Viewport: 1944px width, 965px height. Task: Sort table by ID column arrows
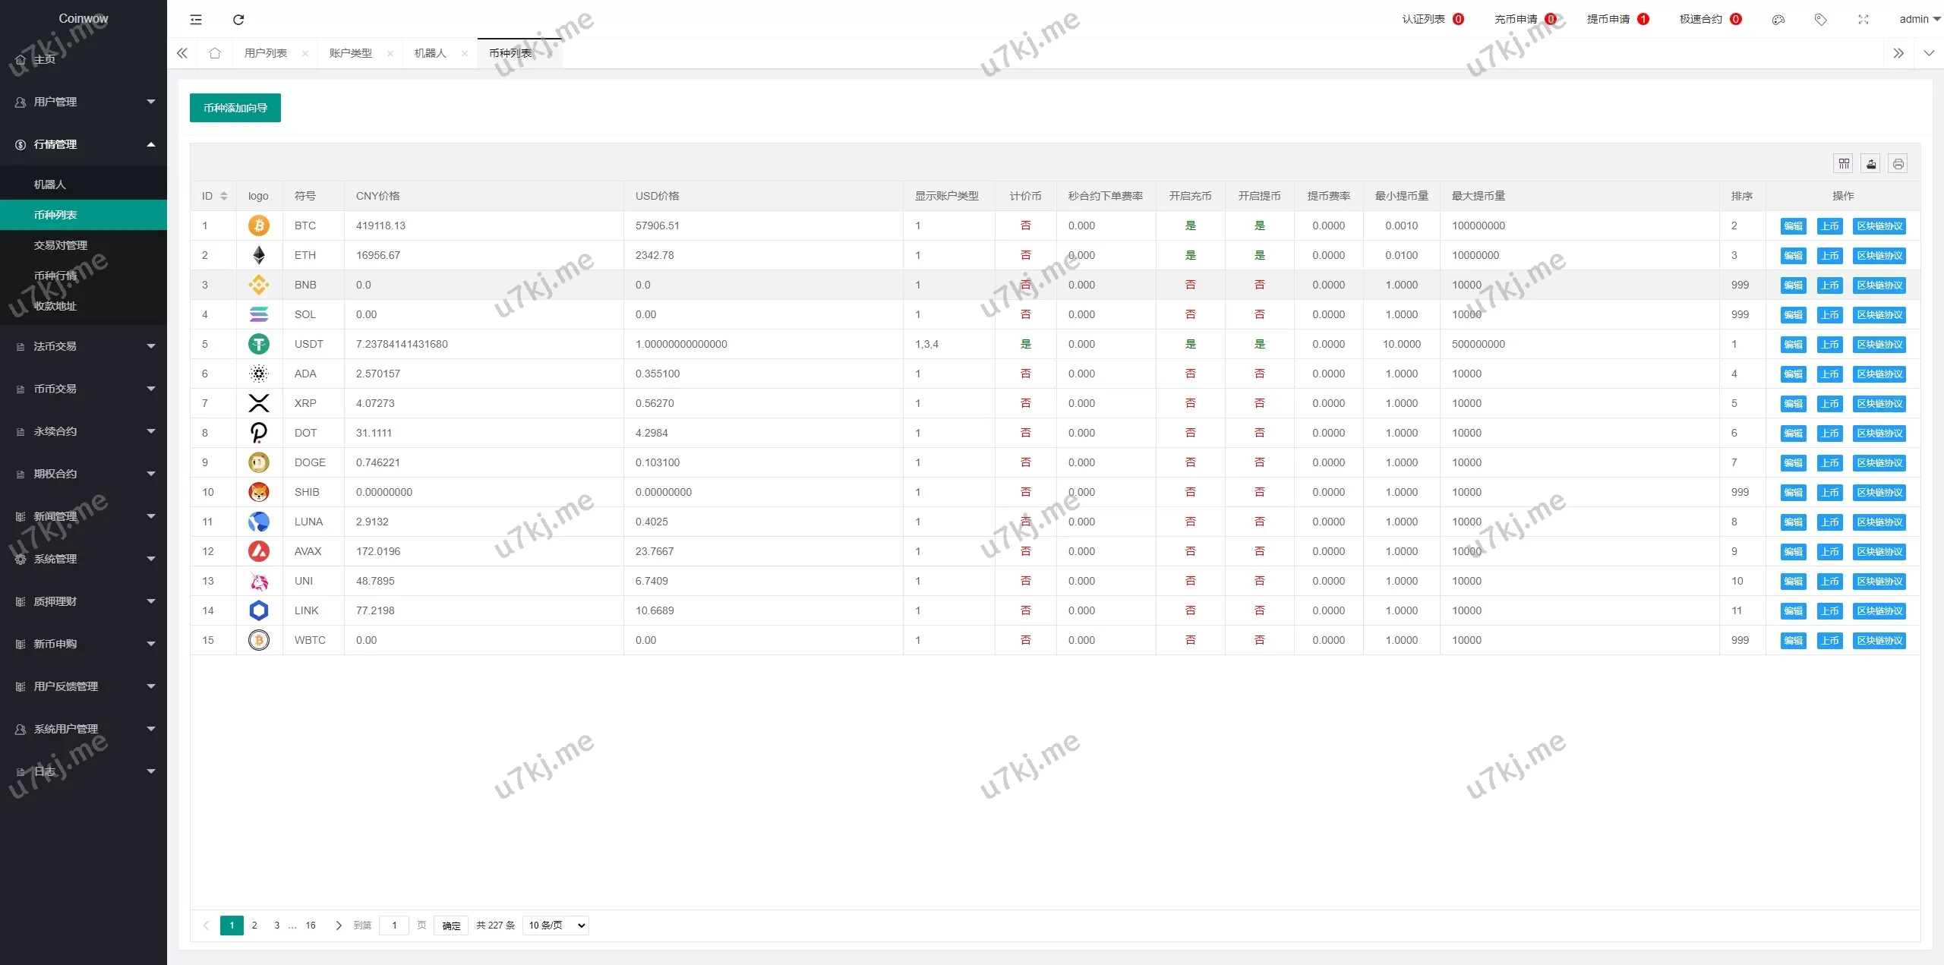(x=224, y=196)
